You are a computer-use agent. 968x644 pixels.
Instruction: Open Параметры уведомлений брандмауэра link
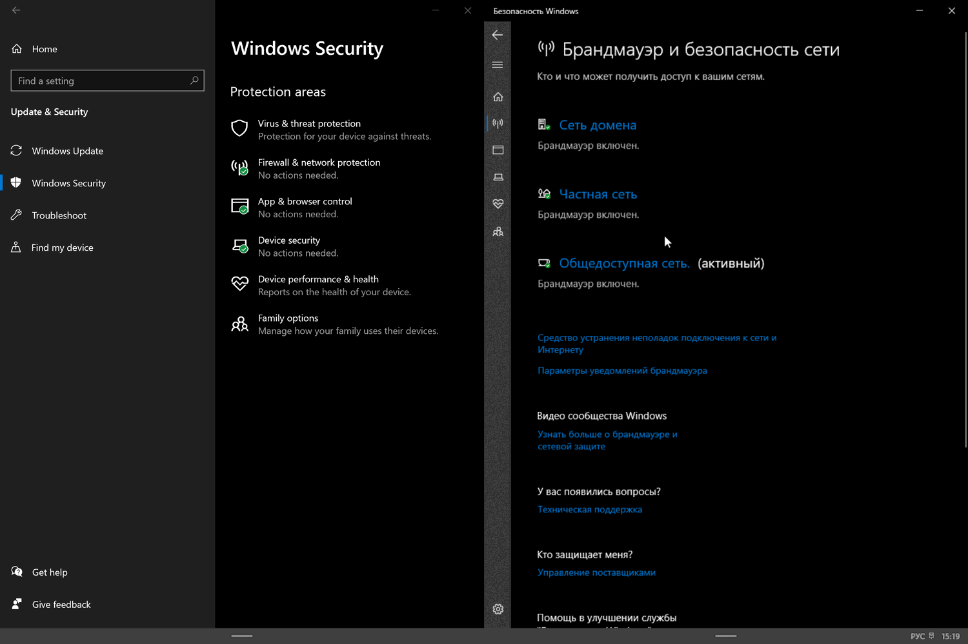[622, 371]
